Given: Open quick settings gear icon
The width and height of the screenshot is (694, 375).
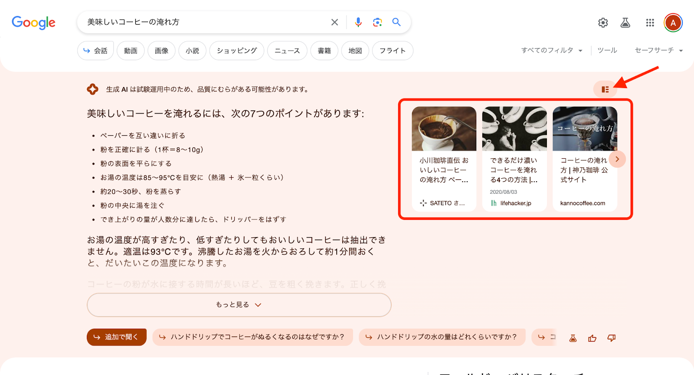Looking at the screenshot, I should [603, 23].
